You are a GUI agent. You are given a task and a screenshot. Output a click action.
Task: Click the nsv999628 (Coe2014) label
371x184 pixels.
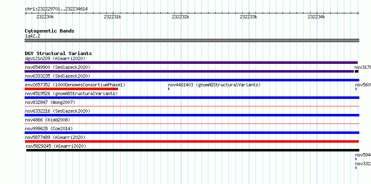[49, 129]
